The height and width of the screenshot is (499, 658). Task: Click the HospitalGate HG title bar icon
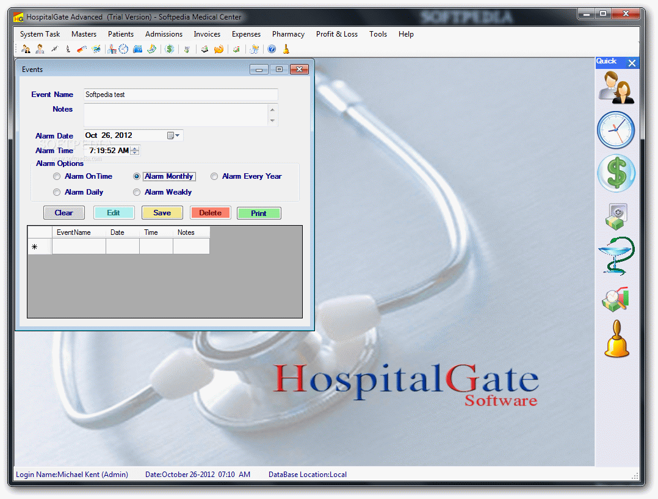coord(18,17)
